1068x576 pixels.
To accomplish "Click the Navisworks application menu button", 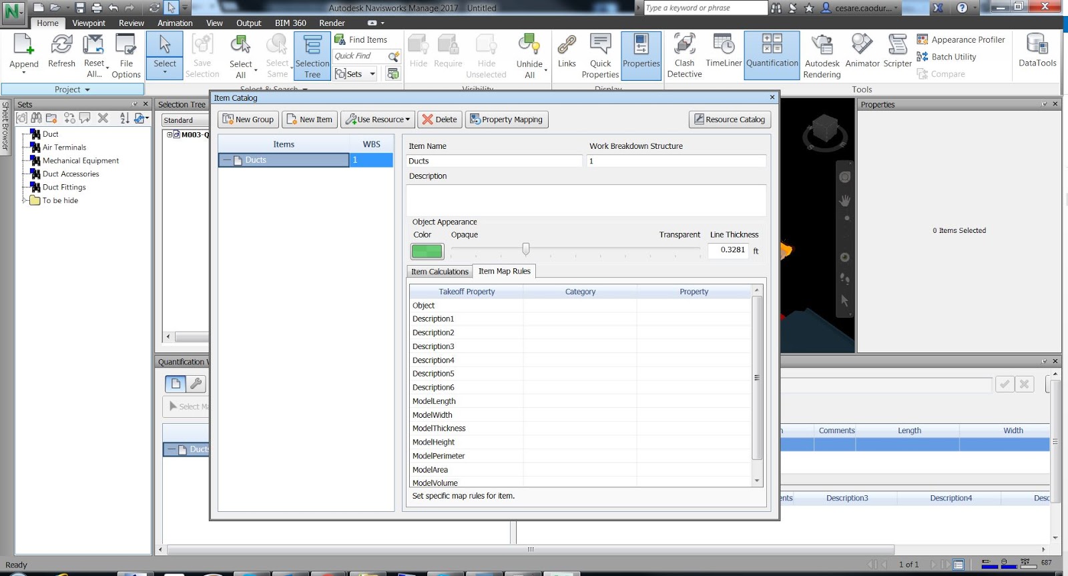I will point(13,11).
